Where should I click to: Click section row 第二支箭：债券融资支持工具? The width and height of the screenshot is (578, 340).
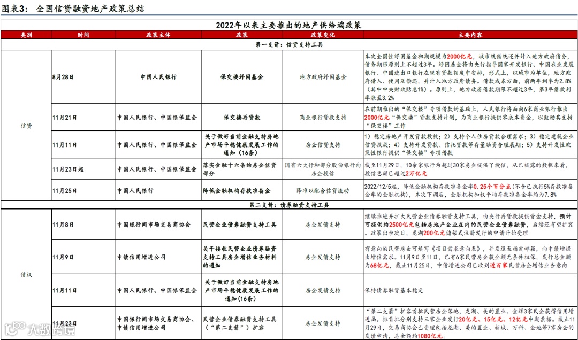point(289,205)
